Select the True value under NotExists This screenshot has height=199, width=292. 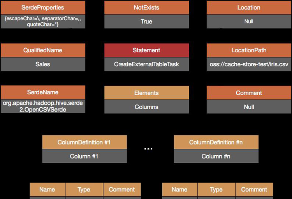click(x=146, y=21)
